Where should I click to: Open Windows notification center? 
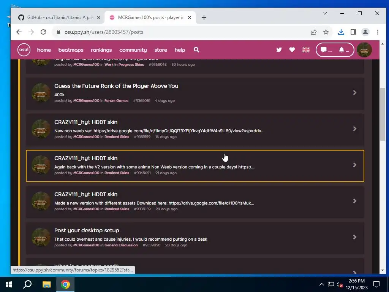pos(376,284)
